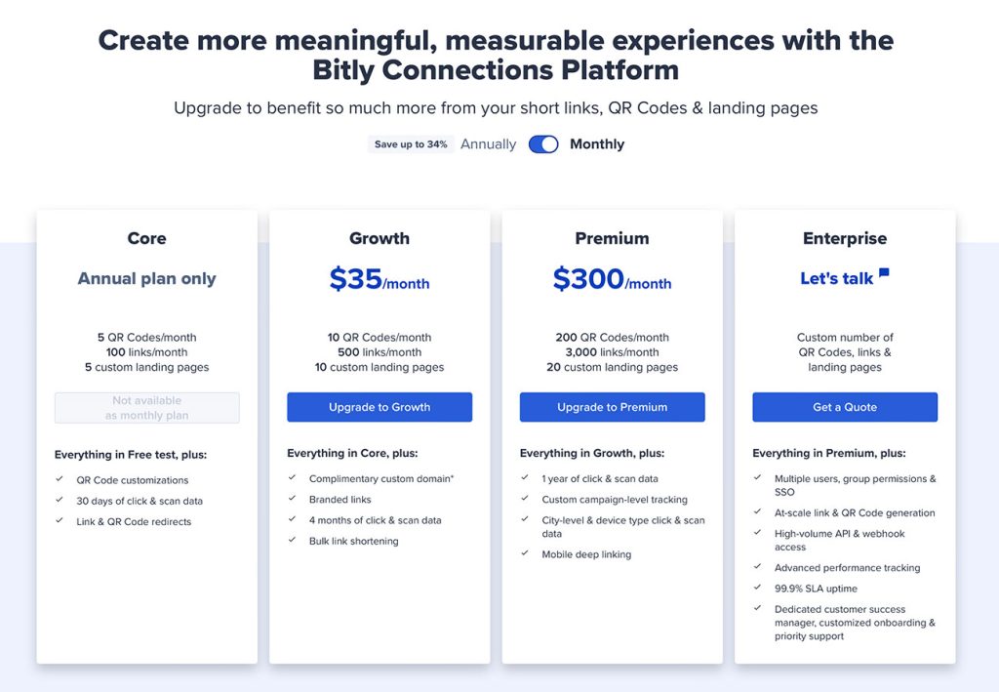Open the Let's talk link

[x=836, y=278]
